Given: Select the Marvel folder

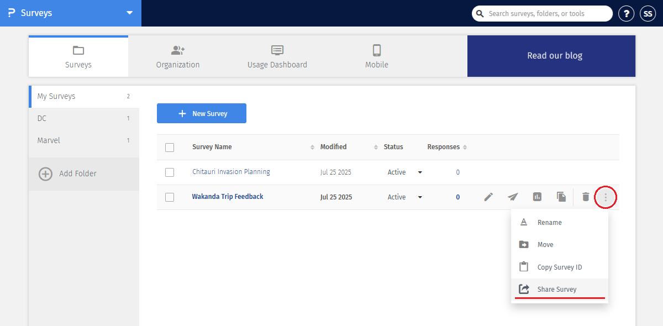Looking at the screenshot, I should pyautogui.click(x=84, y=140).
